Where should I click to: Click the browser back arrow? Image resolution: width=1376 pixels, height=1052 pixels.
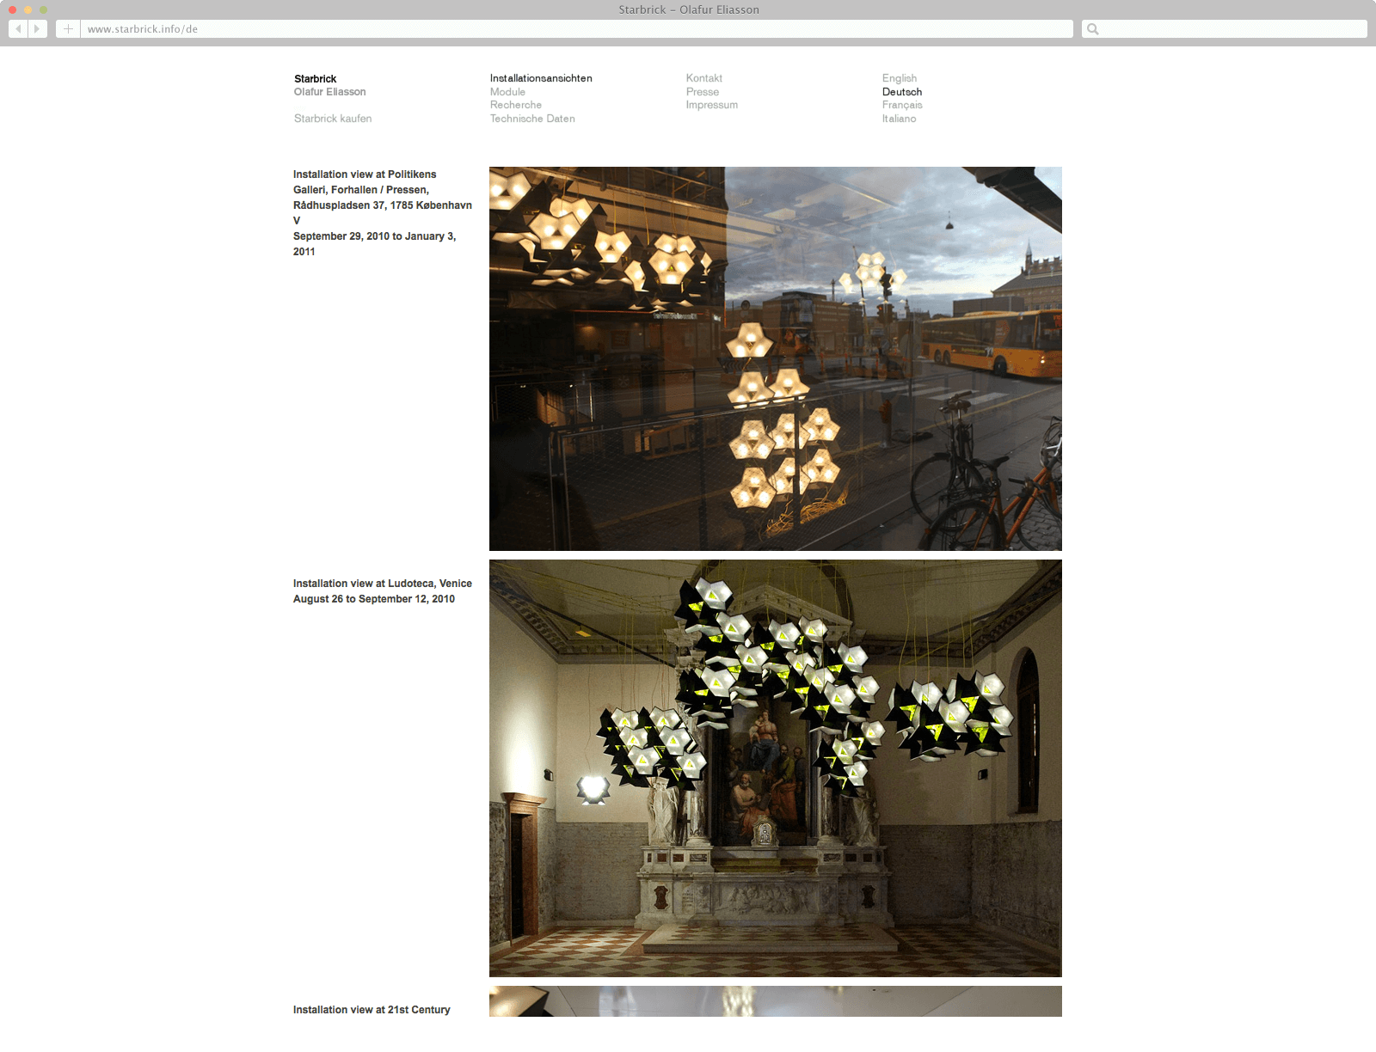pos(18,28)
